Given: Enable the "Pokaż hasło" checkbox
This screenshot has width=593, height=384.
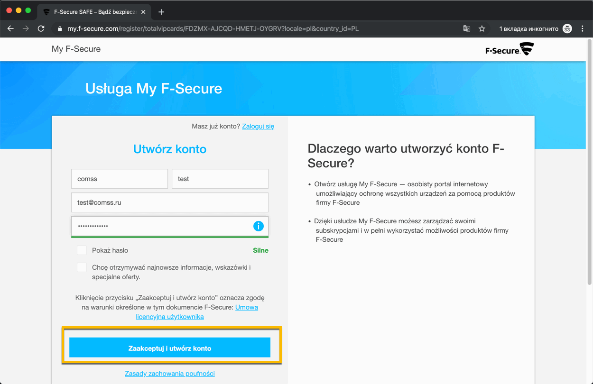Looking at the screenshot, I should pyautogui.click(x=81, y=250).
